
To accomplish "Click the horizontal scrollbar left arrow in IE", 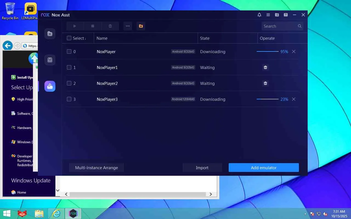I will (66, 194).
